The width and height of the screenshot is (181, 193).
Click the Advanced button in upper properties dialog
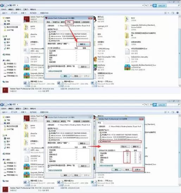[x=84, y=67]
